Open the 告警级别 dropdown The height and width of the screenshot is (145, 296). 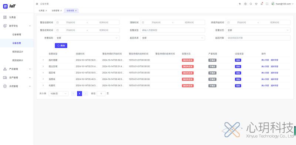(x=87, y=38)
